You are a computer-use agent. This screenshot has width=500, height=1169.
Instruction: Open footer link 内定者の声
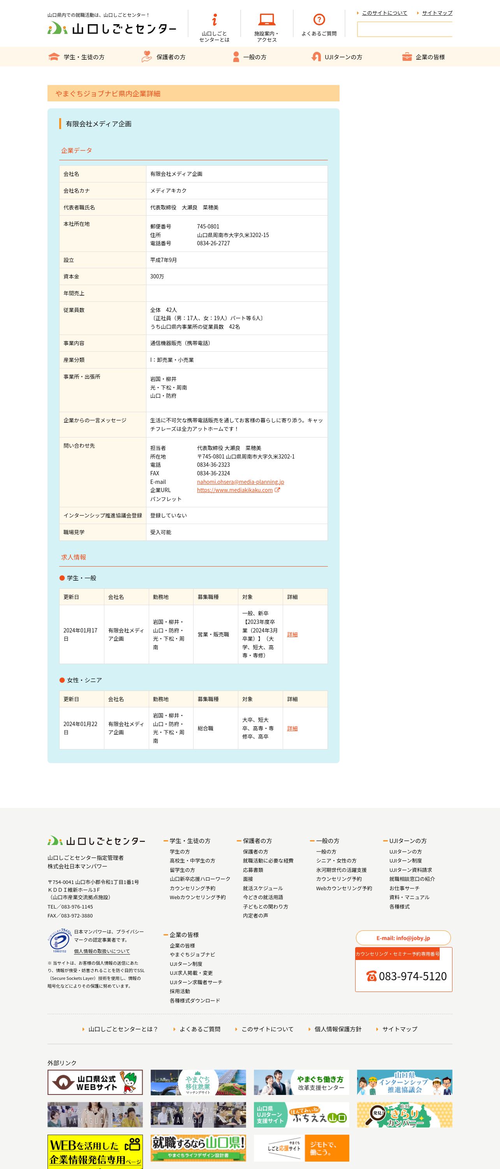[x=255, y=915]
